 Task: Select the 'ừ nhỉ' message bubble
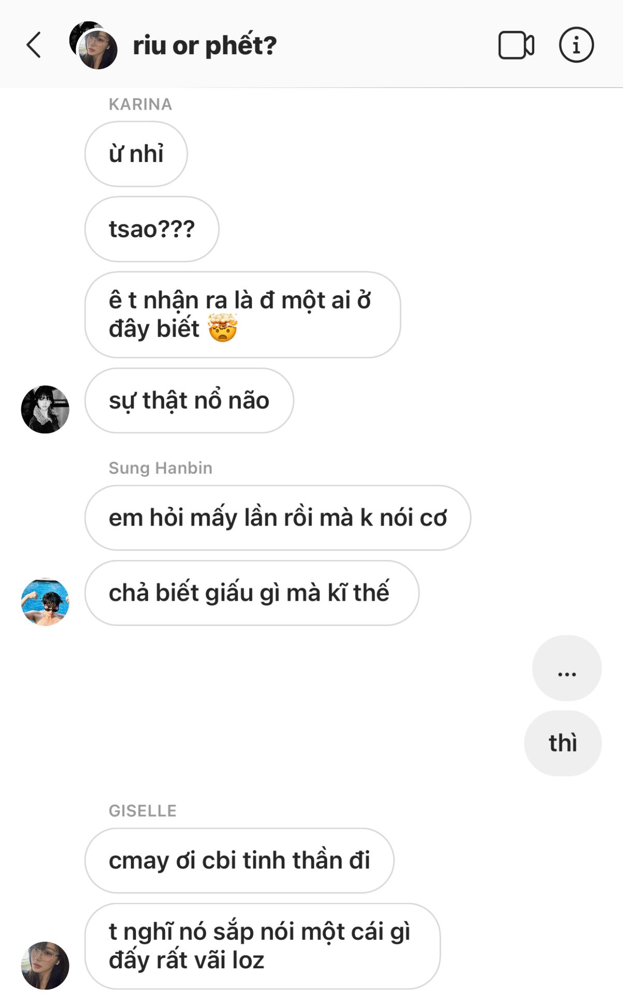click(x=136, y=154)
